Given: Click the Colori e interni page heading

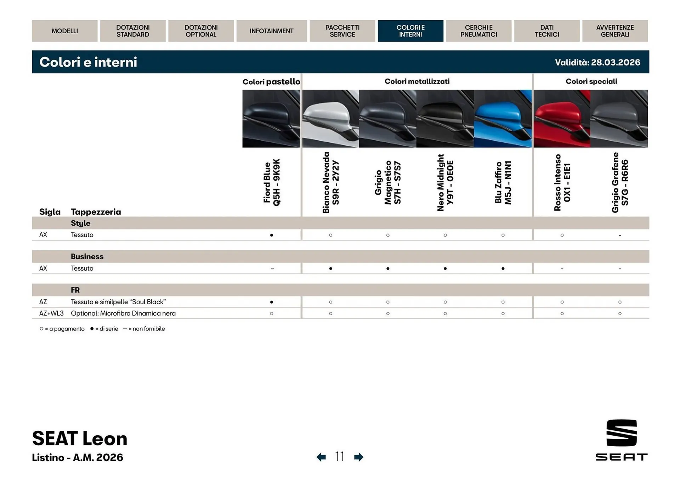Looking at the screenshot, I should pos(88,62).
